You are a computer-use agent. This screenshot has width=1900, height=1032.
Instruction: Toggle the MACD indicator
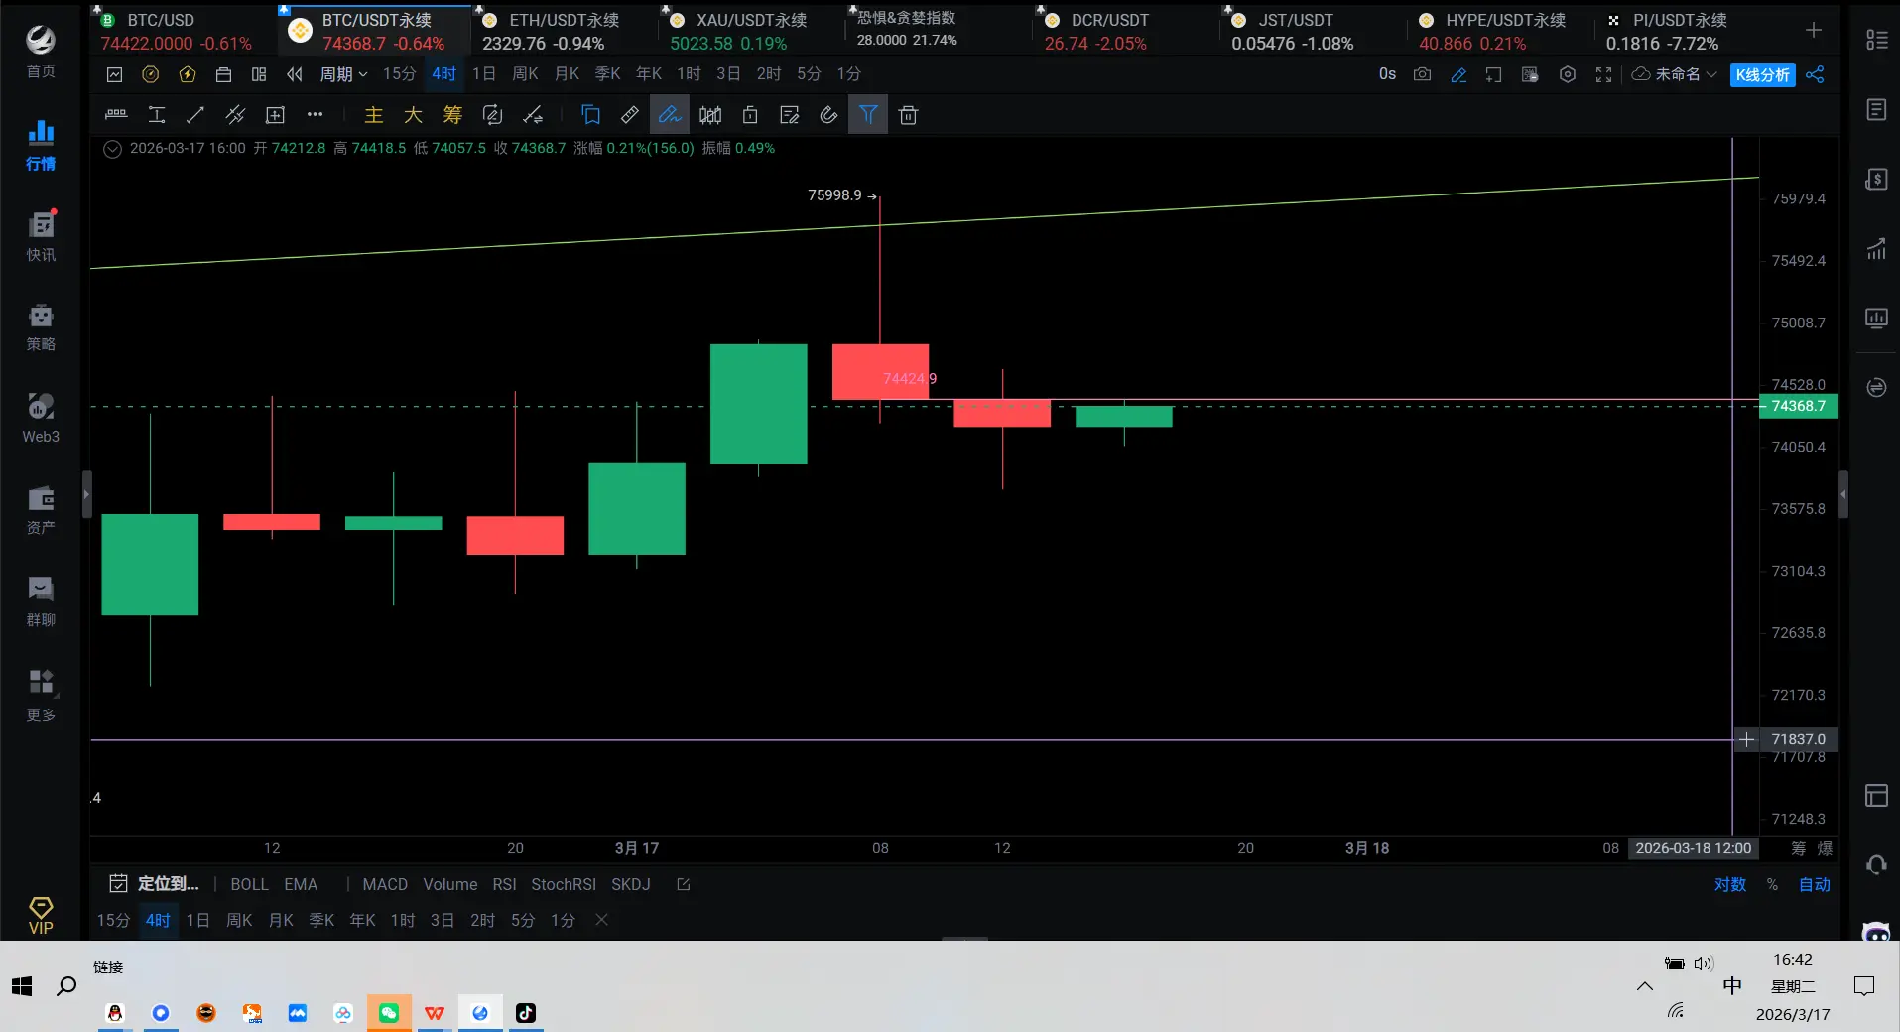pos(385,884)
